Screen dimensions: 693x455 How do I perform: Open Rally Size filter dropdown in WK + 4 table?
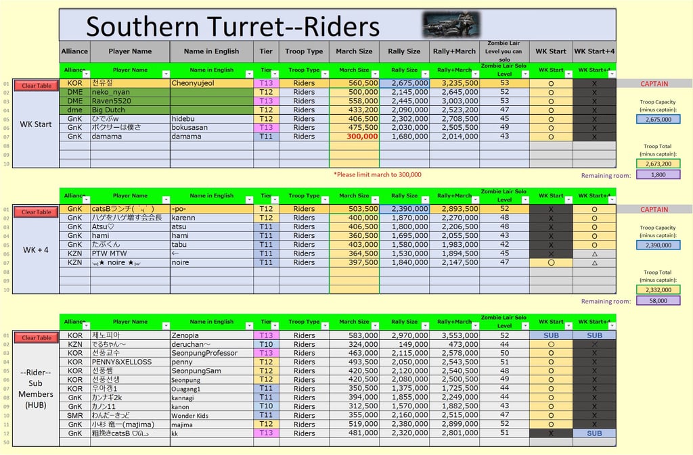[x=425, y=200]
